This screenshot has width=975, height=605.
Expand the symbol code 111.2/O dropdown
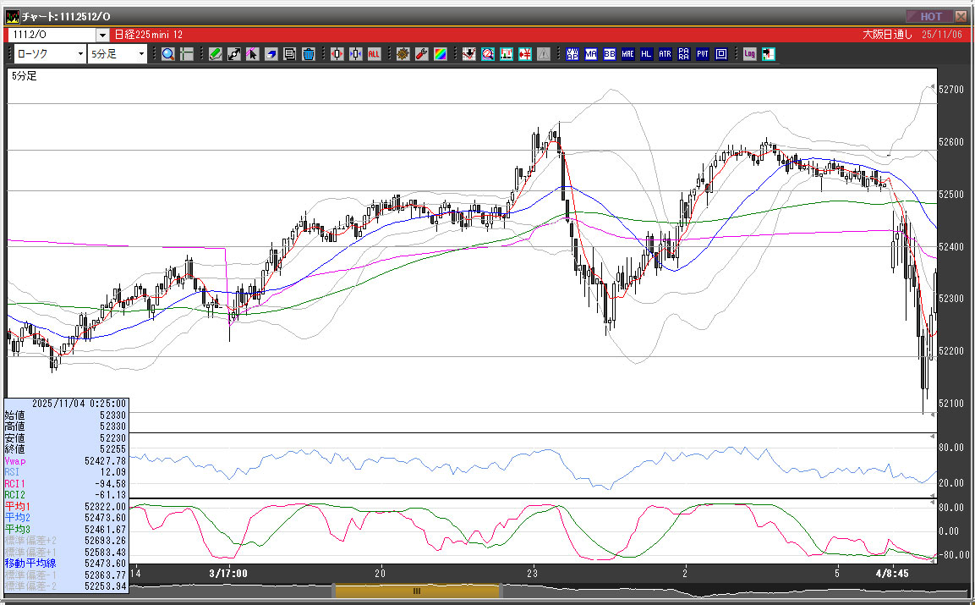pyautogui.click(x=102, y=35)
